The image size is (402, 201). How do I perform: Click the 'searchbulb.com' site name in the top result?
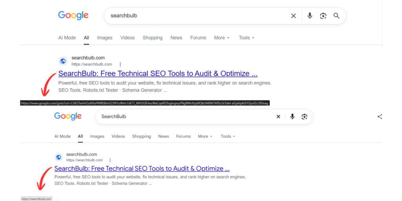coord(88,58)
